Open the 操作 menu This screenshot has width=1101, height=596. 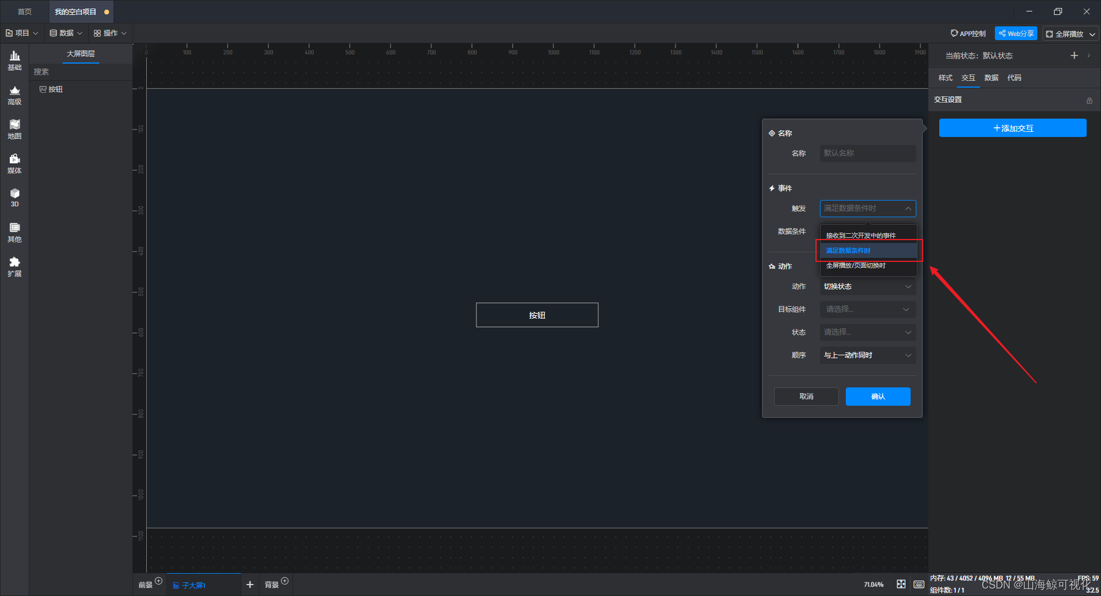(x=110, y=33)
